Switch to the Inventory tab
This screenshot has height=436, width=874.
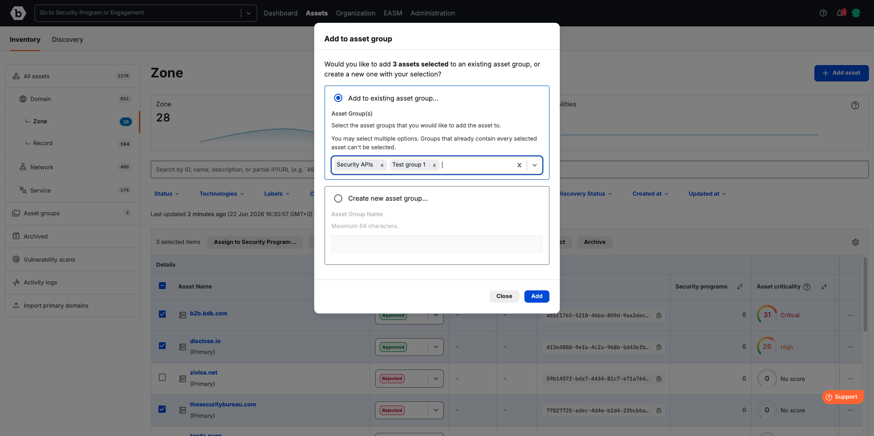25,40
